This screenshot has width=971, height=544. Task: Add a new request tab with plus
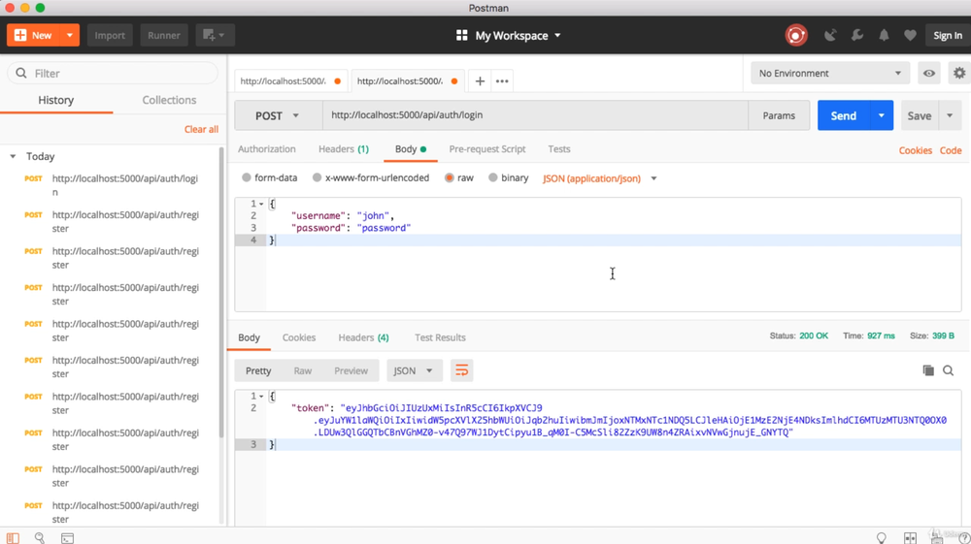[x=480, y=81]
